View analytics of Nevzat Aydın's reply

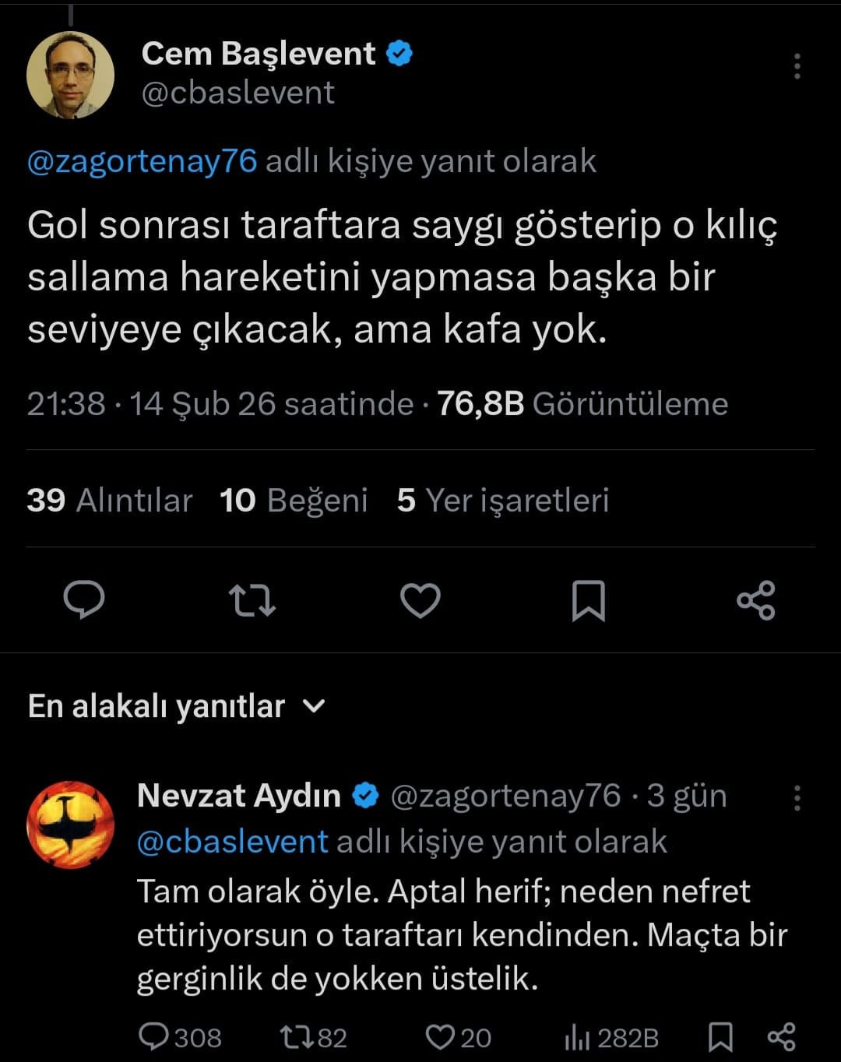[x=577, y=1037]
